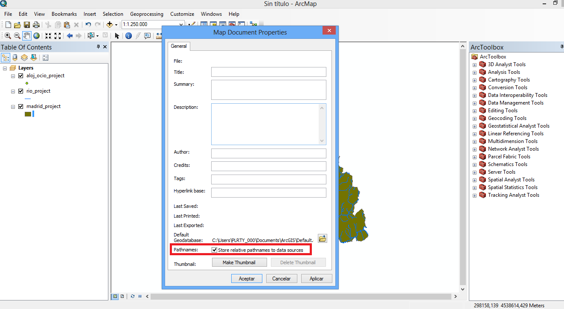Pin the Table Of Contents panel
Image resolution: width=564 pixels, height=309 pixels.
[98, 47]
